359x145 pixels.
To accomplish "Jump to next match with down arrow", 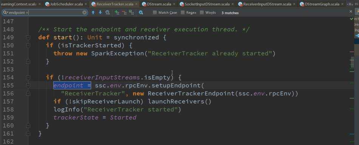I will coord(100,12).
